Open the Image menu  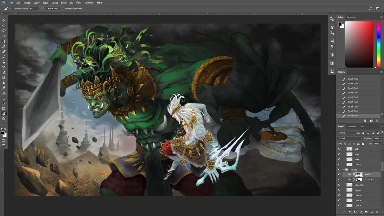pyautogui.click(x=27, y=3)
